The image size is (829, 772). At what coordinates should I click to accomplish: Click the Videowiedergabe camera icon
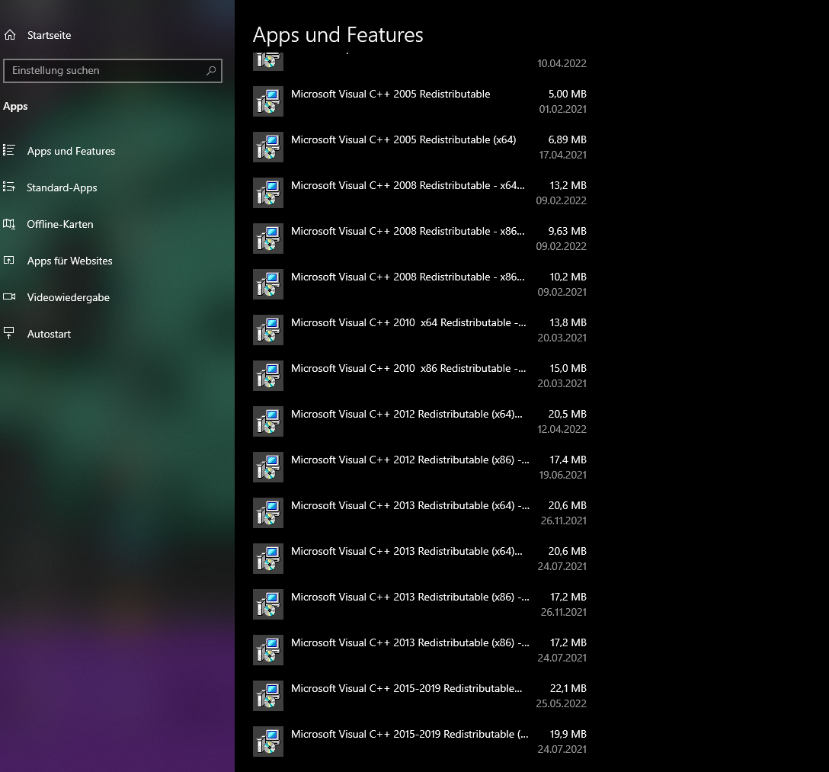pos(9,296)
